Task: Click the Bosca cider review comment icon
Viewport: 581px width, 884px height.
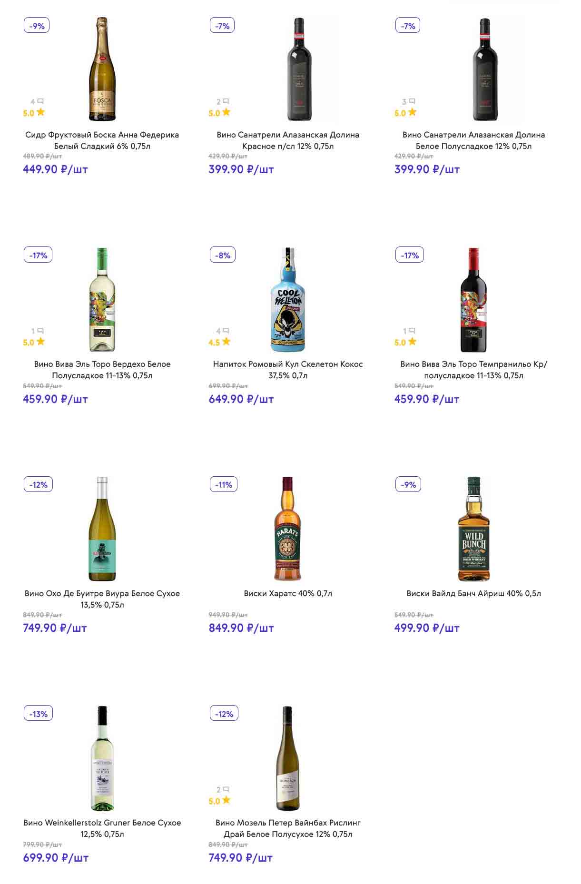Action: 40,101
